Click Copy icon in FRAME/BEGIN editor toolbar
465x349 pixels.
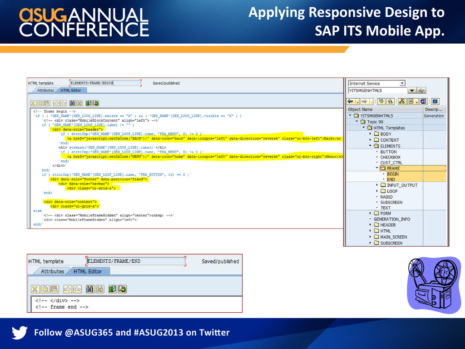click(x=40, y=103)
